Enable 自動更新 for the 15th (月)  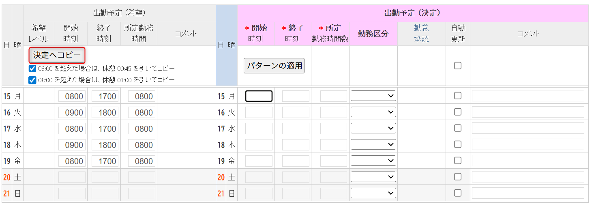tap(458, 96)
